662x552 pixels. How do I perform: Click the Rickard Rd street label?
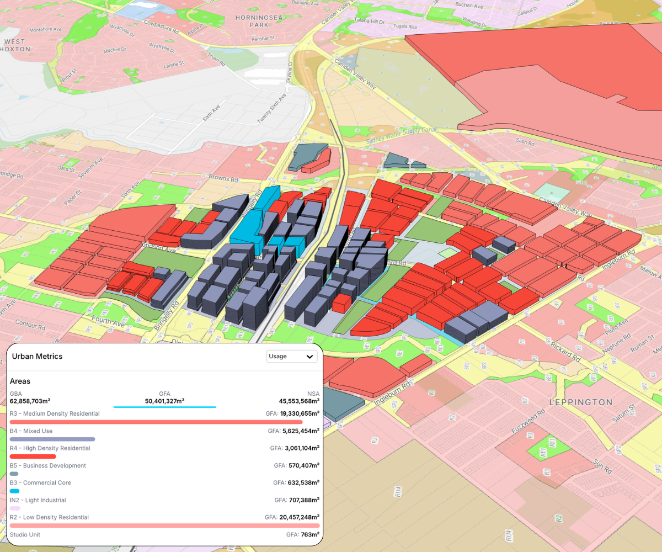coord(565,351)
